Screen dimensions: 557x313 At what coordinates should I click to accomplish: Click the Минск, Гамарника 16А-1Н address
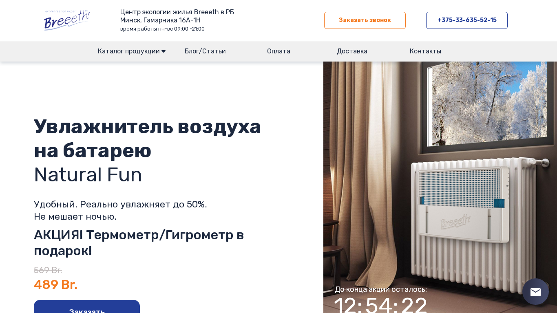coord(160,20)
